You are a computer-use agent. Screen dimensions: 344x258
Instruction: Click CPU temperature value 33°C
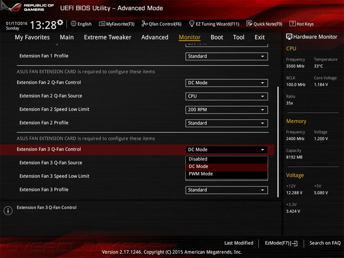(x=318, y=66)
